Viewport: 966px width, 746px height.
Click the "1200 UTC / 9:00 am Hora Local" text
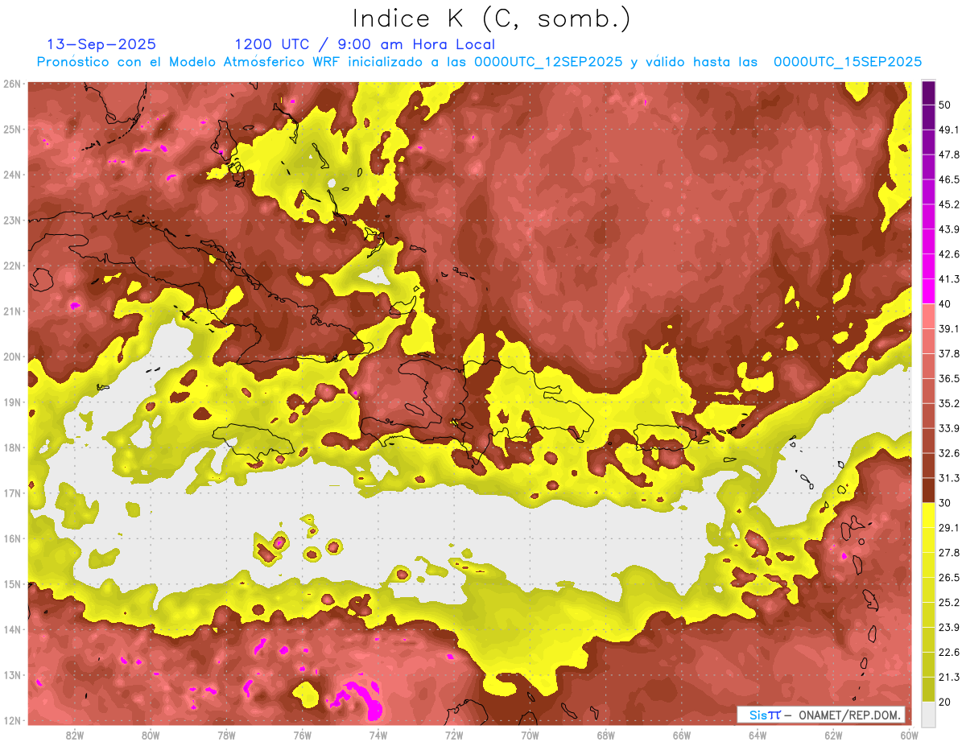(x=365, y=44)
